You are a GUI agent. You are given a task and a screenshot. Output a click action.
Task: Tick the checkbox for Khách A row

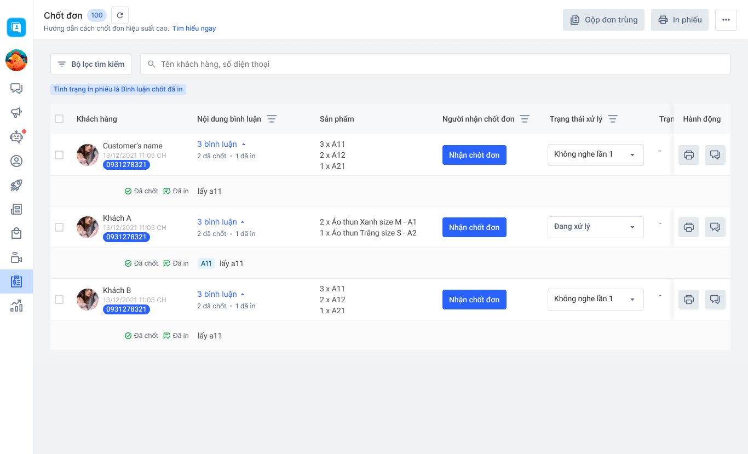pos(59,227)
